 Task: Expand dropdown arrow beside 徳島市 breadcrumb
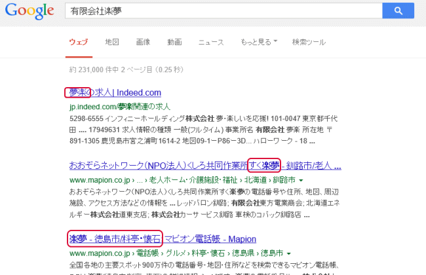(x=289, y=253)
